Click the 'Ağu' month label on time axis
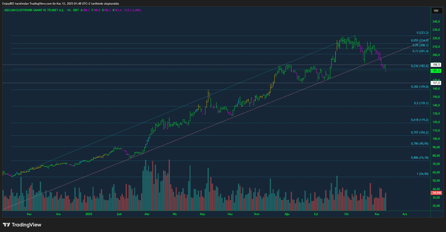446x232 pixels. click(287, 214)
